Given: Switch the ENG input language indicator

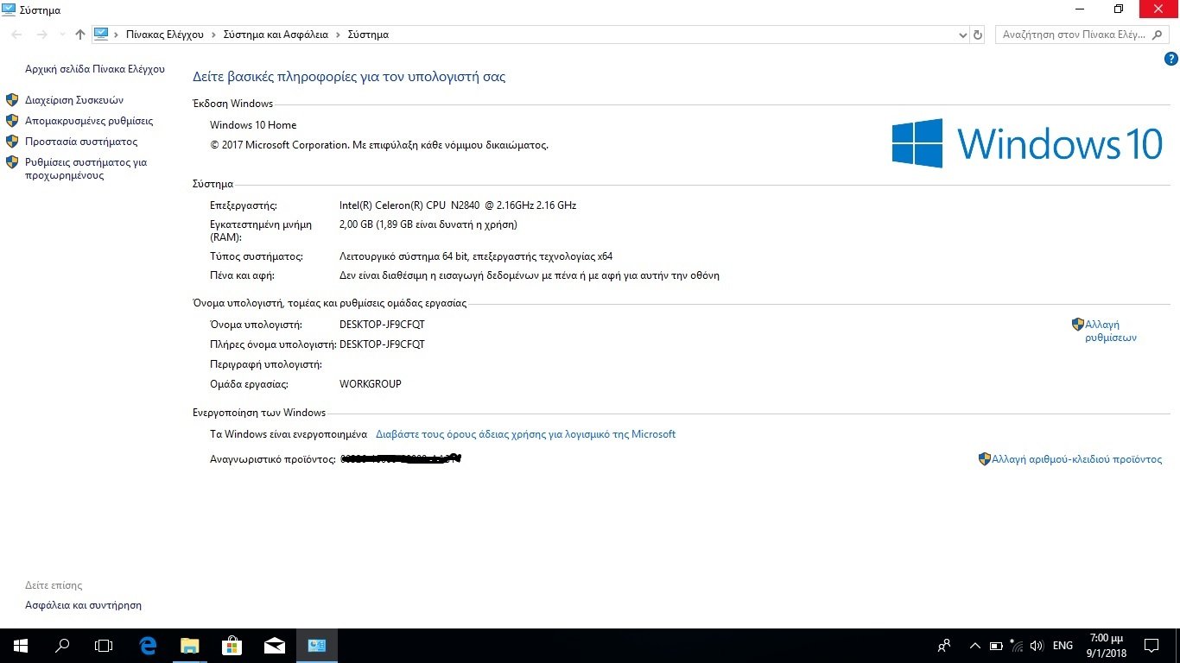Looking at the screenshot, I should click(x=1063, y=645).
